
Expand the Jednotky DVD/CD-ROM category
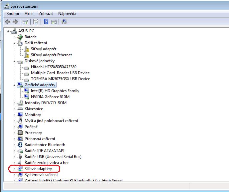coord(14,103)
